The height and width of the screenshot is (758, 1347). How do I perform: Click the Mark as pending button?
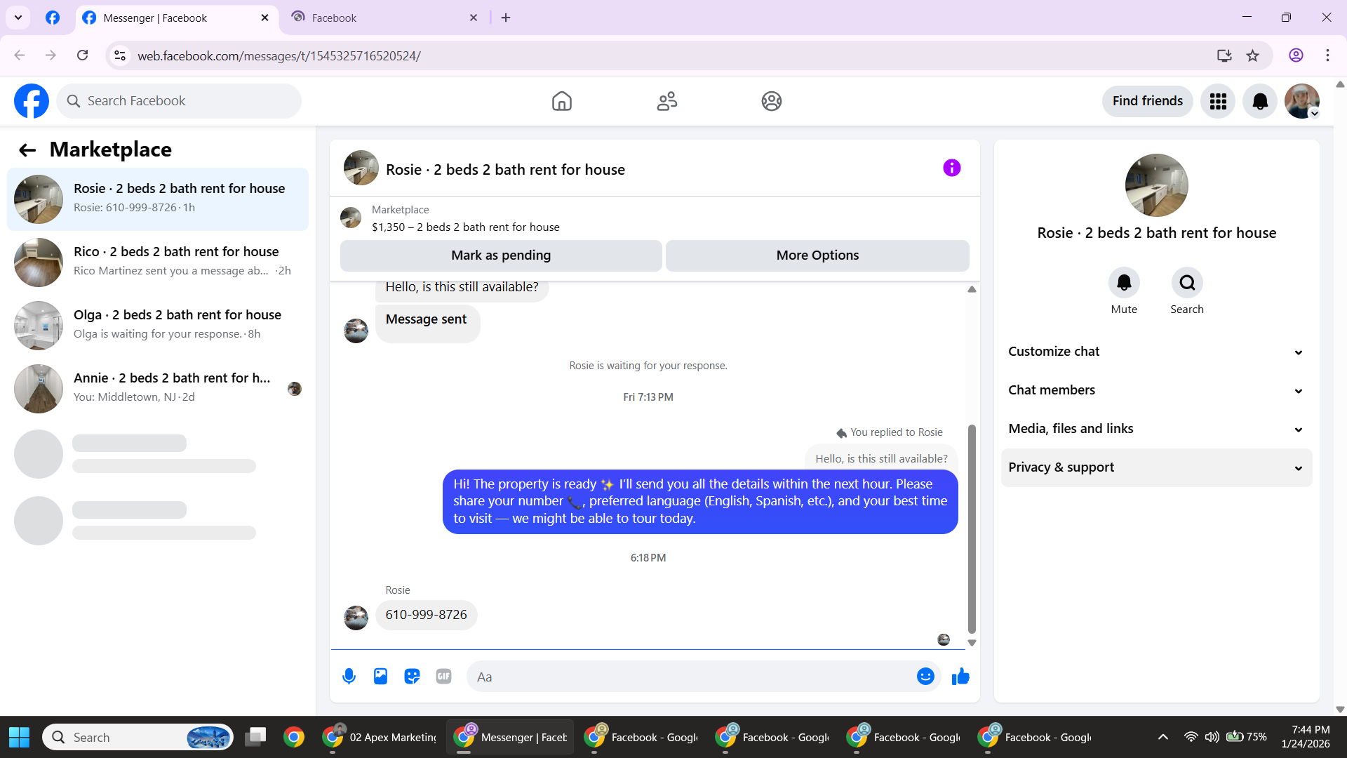coord(501,255)
